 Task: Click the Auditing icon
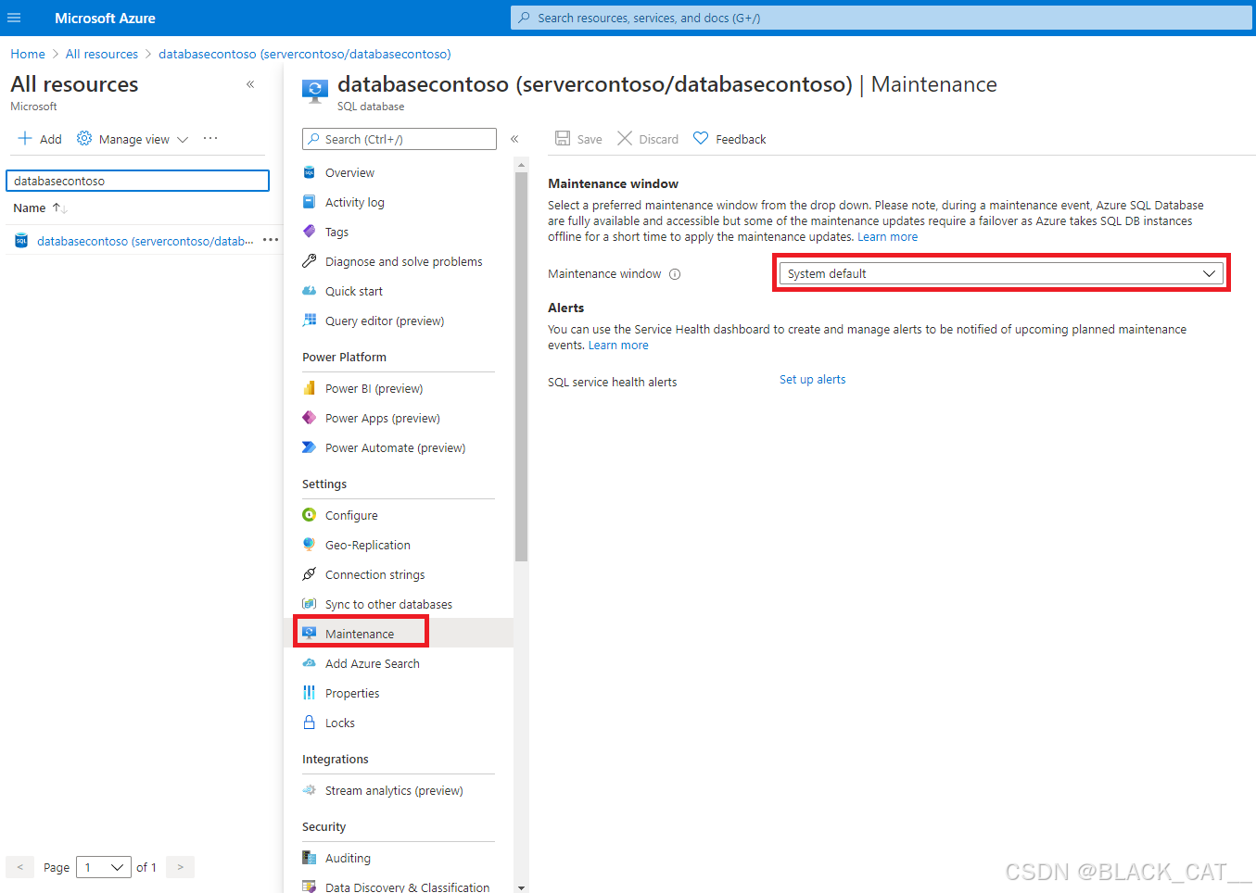(310, 858)
